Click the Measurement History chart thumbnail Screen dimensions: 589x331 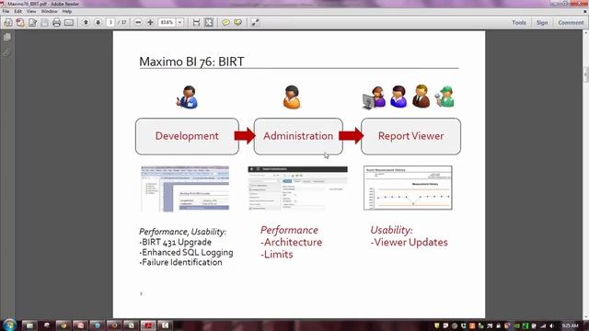[408, 188]
